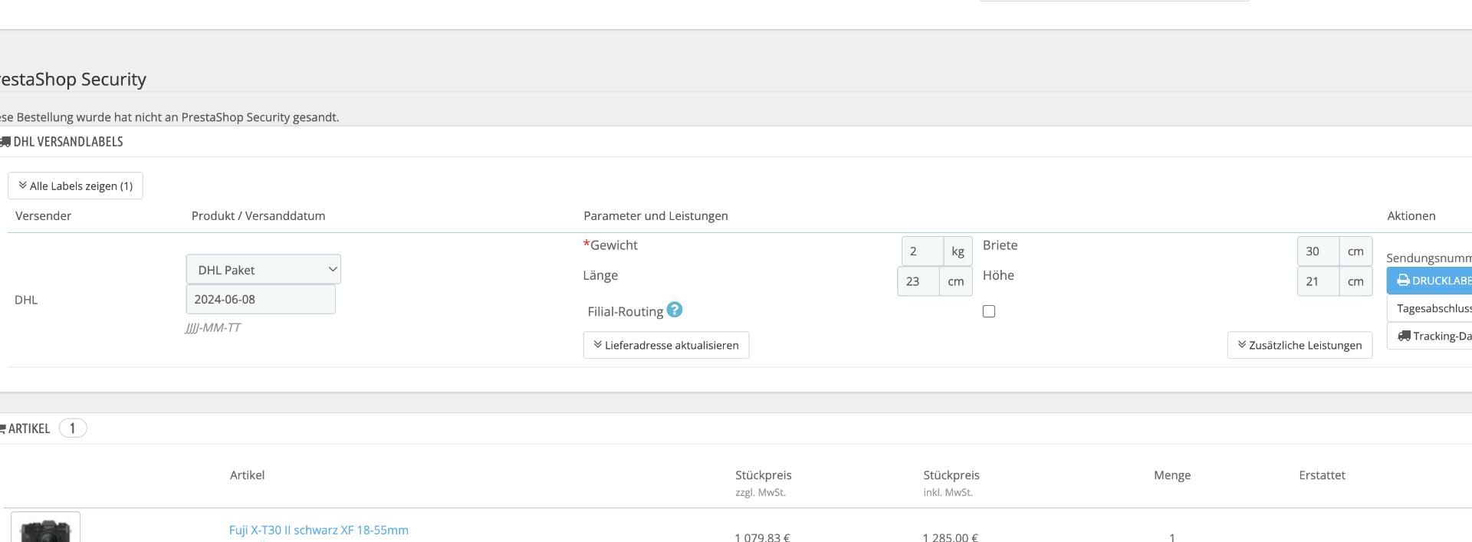Expand Lieferadresse aktualisieren section

pyautogui.click(x=665, y=345)
